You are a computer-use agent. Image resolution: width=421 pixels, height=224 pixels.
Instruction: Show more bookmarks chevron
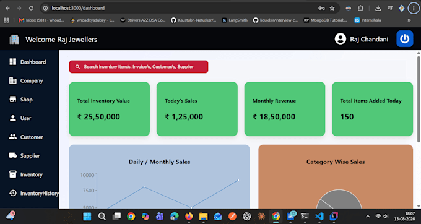coord(409,20)
